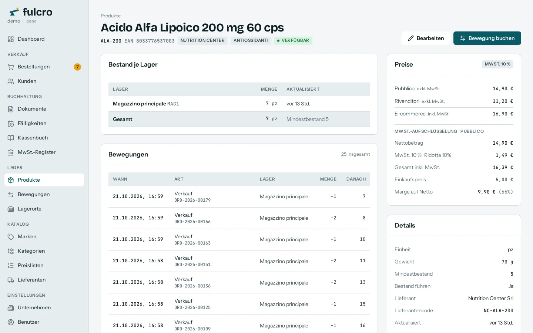533x333 pixels.
Task: Click supplier code NC-ALA-200
Action: click(x=499, y=311)
